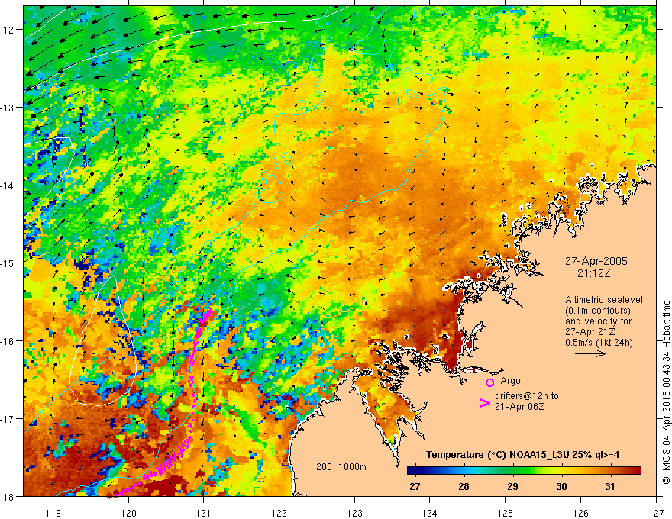Click the '200 1000m' bathymetry label

pyautogui.click(x=341, y=467)
